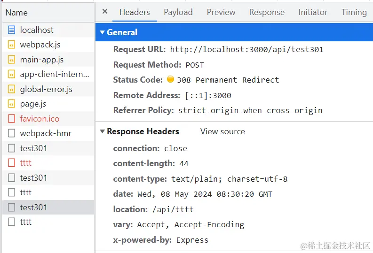
Task: Click the global-error.js script icon
Action: (12, 89)
